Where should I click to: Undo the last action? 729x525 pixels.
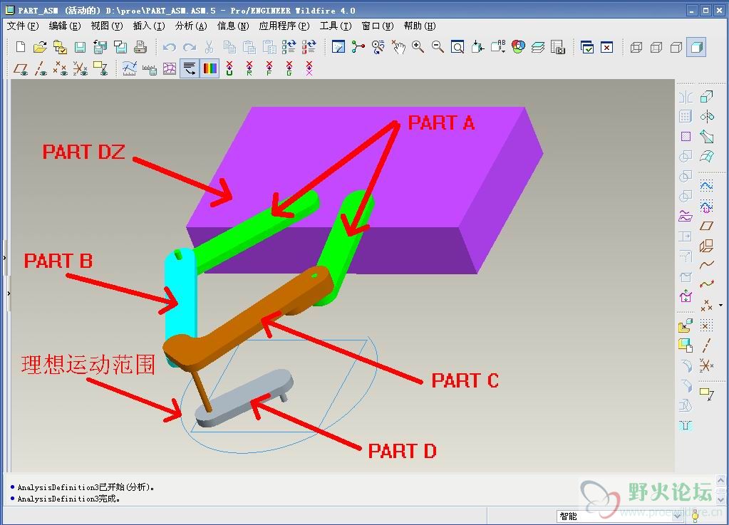tap(170, 47)
